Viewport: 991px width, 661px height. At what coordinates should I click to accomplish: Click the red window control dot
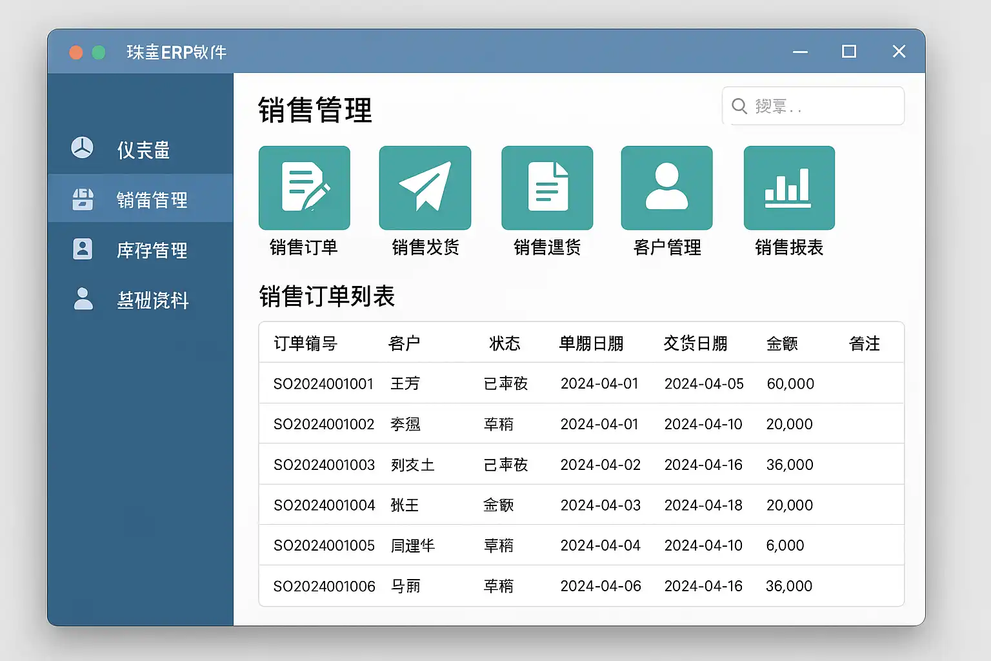click(x=76, y=52)
